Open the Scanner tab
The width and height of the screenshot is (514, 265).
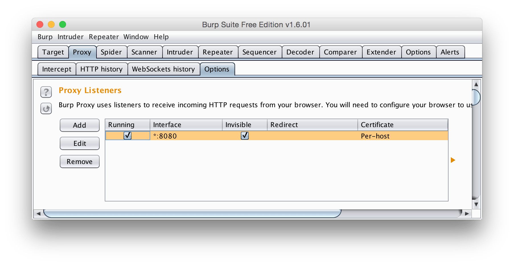[144, 52]
